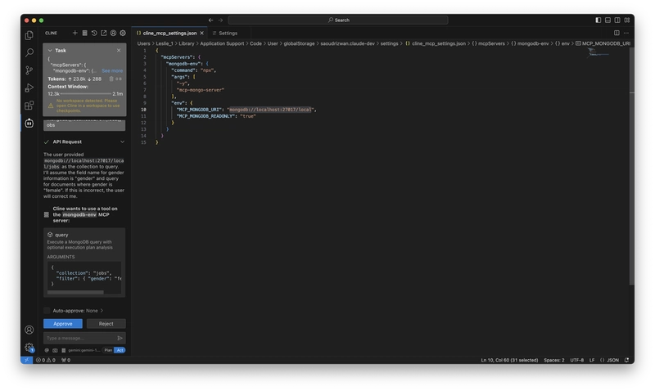The width and height of the screenshot is (655, 391).
Task: Delete task with the trash icon
Action: 111,79
